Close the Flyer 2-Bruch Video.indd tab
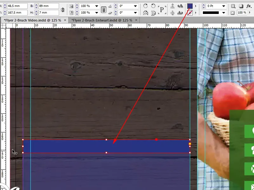The image size is (254, 190). click(65, 20)
